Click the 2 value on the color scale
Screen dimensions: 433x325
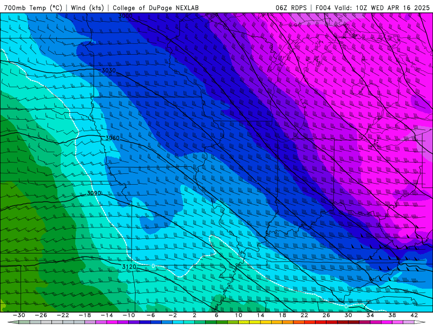(x=194, y=315)
